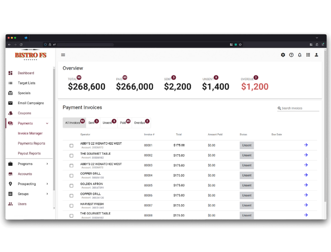The image size is (331, 252).
Task: Open Payments Reports in sidebar
Action: [32, 144]
